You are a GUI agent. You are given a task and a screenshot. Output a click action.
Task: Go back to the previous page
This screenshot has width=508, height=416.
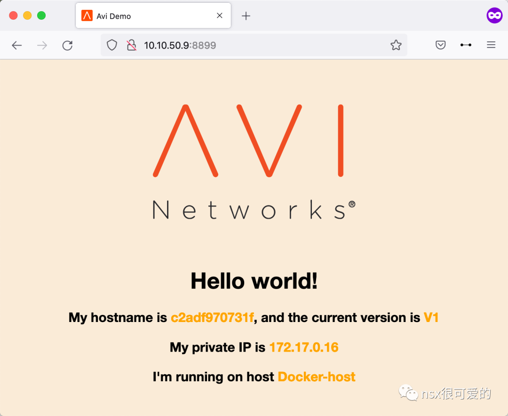(17, 45)
